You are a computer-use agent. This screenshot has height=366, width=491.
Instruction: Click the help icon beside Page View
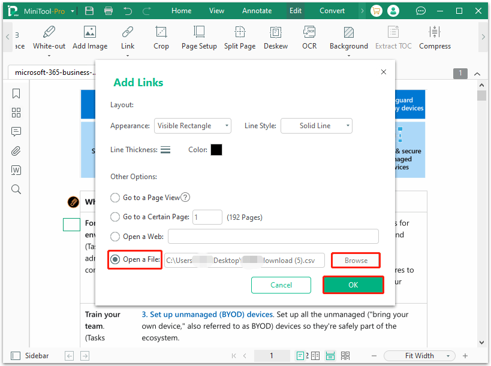point(185,198)
